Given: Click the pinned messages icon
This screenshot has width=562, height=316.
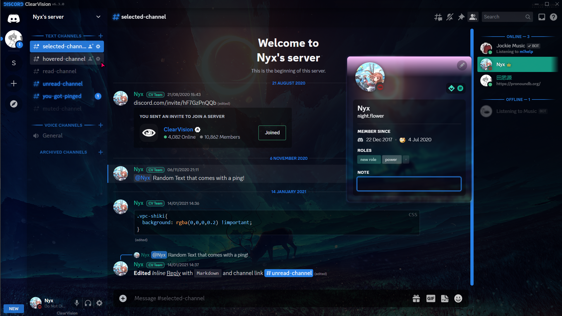Looking at the screenshot, I should tap(461, 17).
